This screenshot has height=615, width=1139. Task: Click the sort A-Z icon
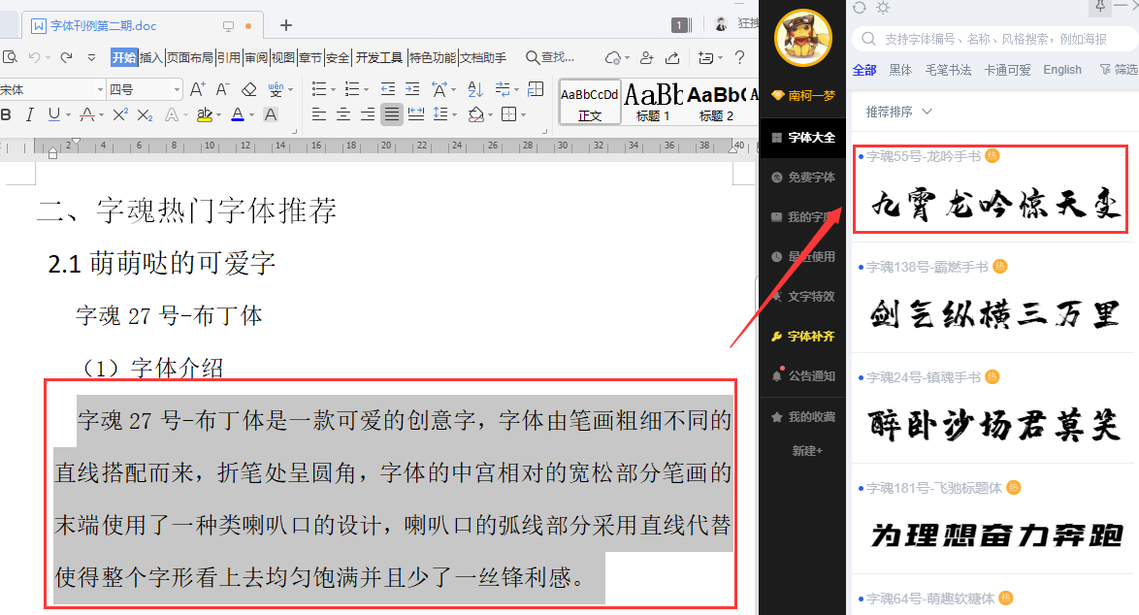[475, 89]
